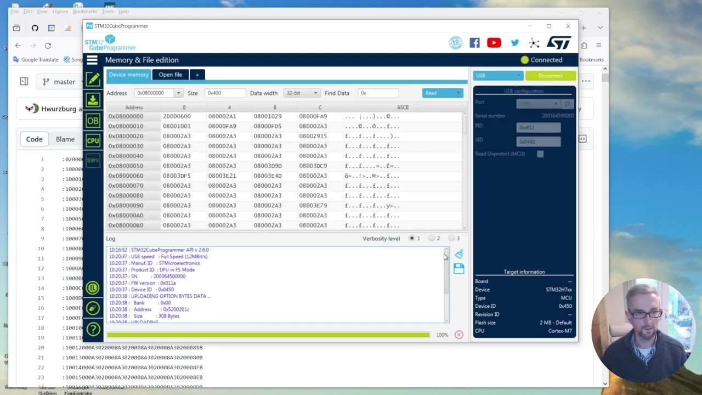This screenshot has height=395, width=702.
Task: Open the browser application menu icon
Action: click(599, 46)
